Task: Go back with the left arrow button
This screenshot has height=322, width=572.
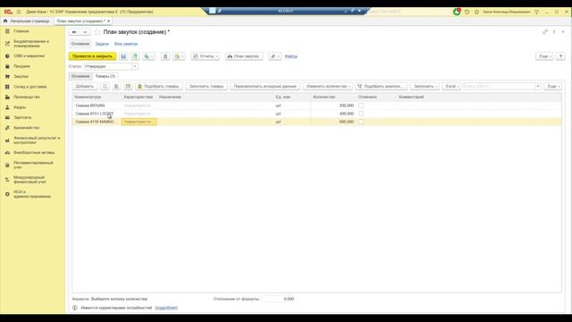Action: tap(74, 32)
